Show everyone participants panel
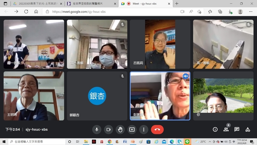257x145 pixels. click(226, 130)
